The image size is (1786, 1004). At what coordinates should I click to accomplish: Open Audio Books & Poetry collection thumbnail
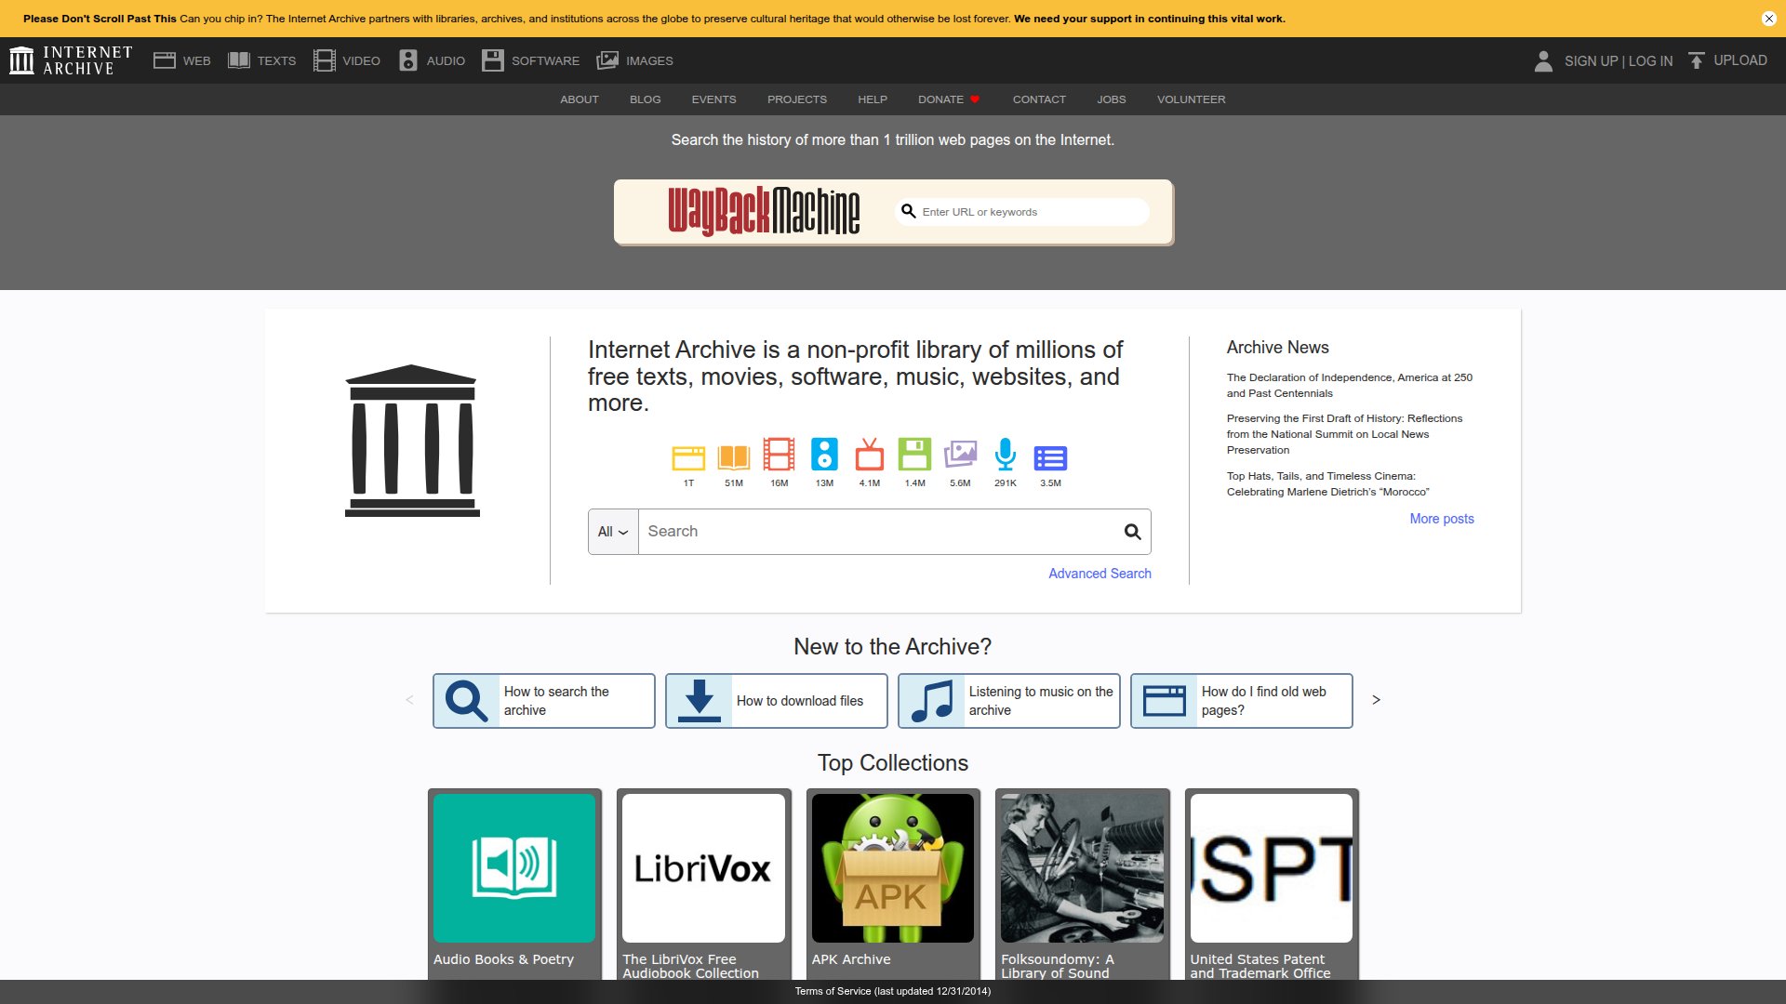tap(514, 868)
